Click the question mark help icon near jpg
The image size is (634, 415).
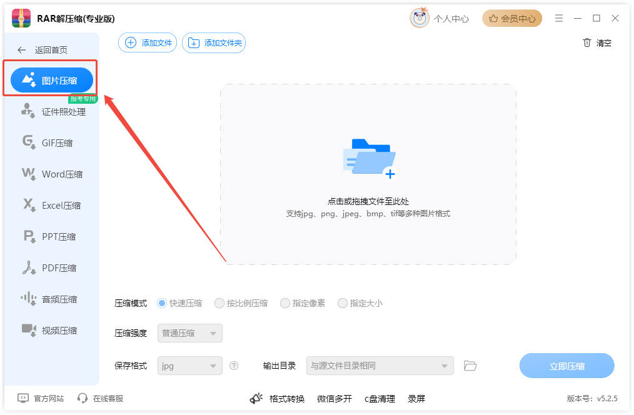tap(234, 366)
